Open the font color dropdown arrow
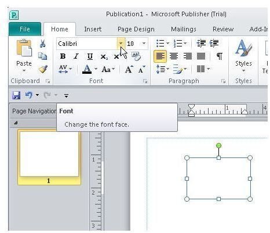Viewport: 270px width, 233px height. tap(96, 69)
